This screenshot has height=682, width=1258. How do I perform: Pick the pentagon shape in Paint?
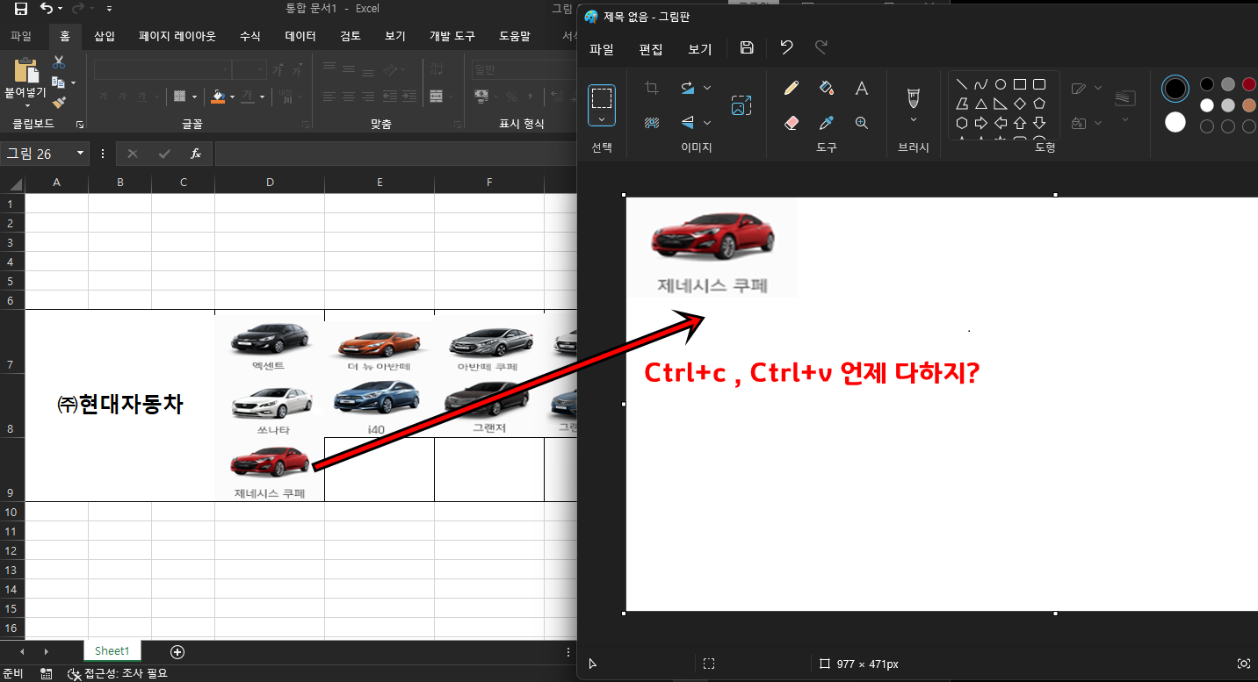point(1039,104)
